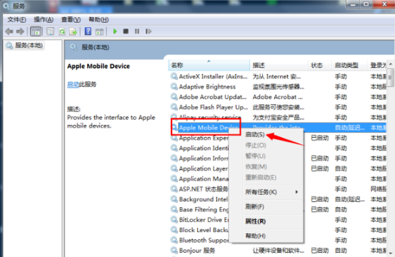The height and width of the screenshot is (257, 395).
Task: Pause service with the pause button
Action: click(x=137, y=31)
